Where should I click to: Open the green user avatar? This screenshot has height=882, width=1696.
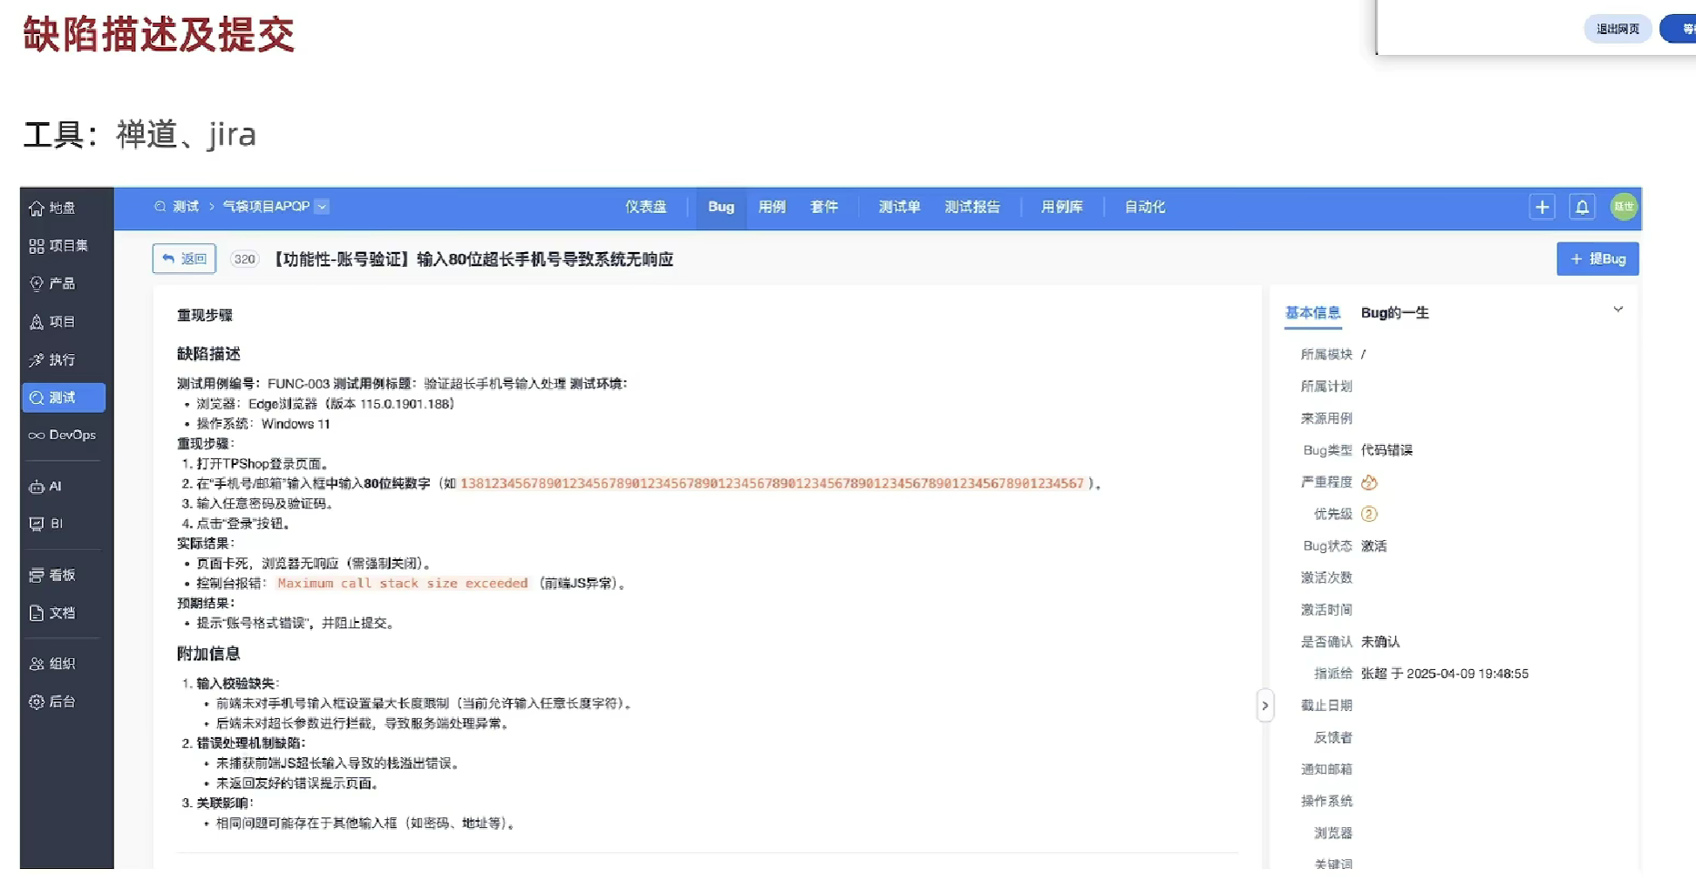1624,207
